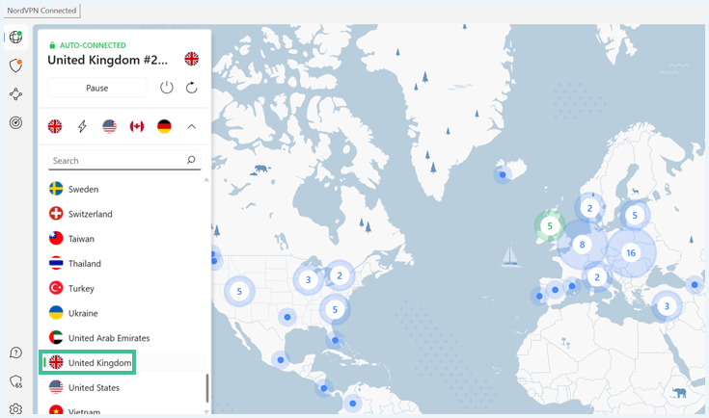Click the map cluster marked 16
The height and width of the screenshot is (418, 709).
tap(631, 252)
